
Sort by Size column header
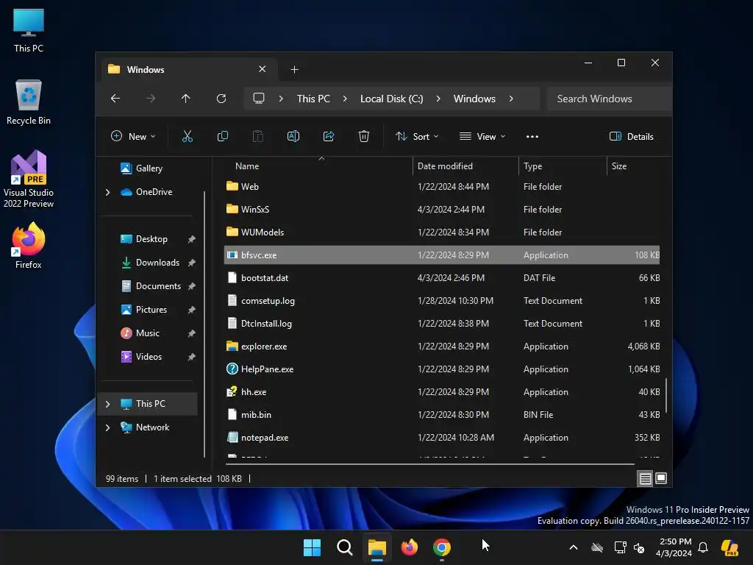point(634,166)
